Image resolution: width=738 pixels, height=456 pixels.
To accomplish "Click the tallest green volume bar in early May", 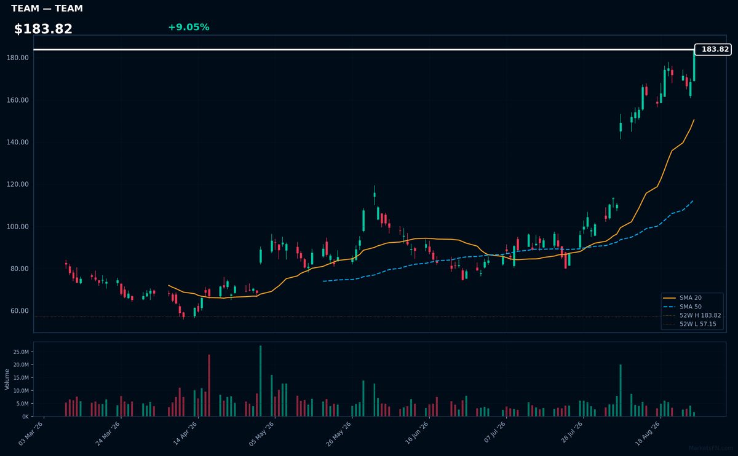I will [x=260, y=381].
